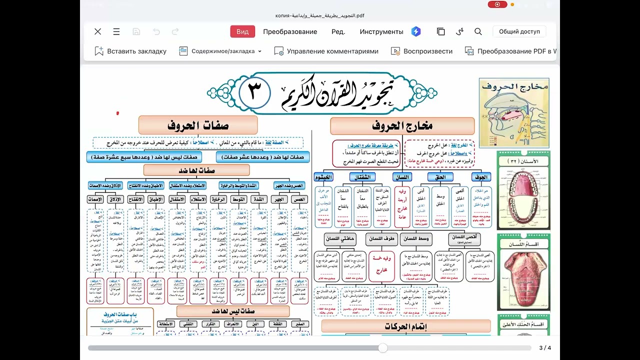The width and height of the screenshot is (640, 360).
Task: Click the gray box حافتي اللسان
Action: pyautogui.click(x=339, y=239)
